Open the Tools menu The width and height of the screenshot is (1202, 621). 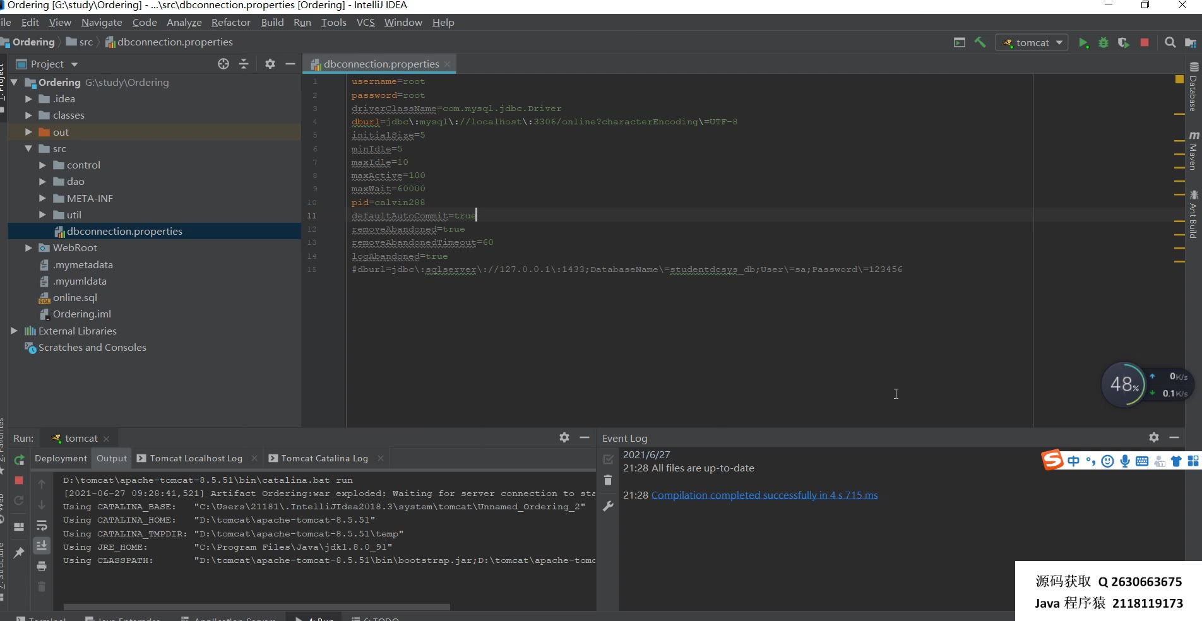pos(333,23)
